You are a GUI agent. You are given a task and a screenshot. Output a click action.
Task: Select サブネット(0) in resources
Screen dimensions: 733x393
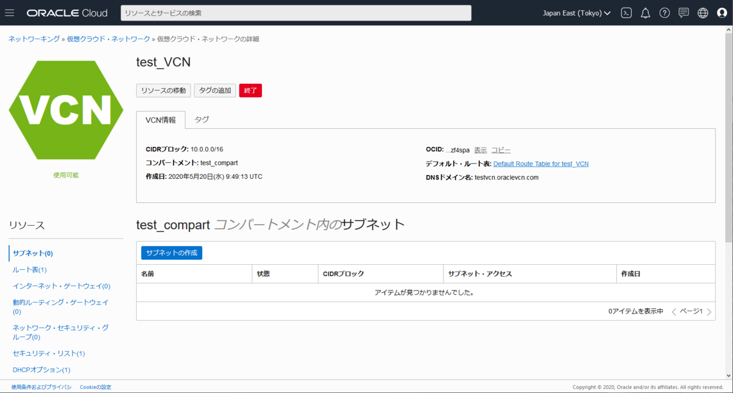(x=33, y=253)
